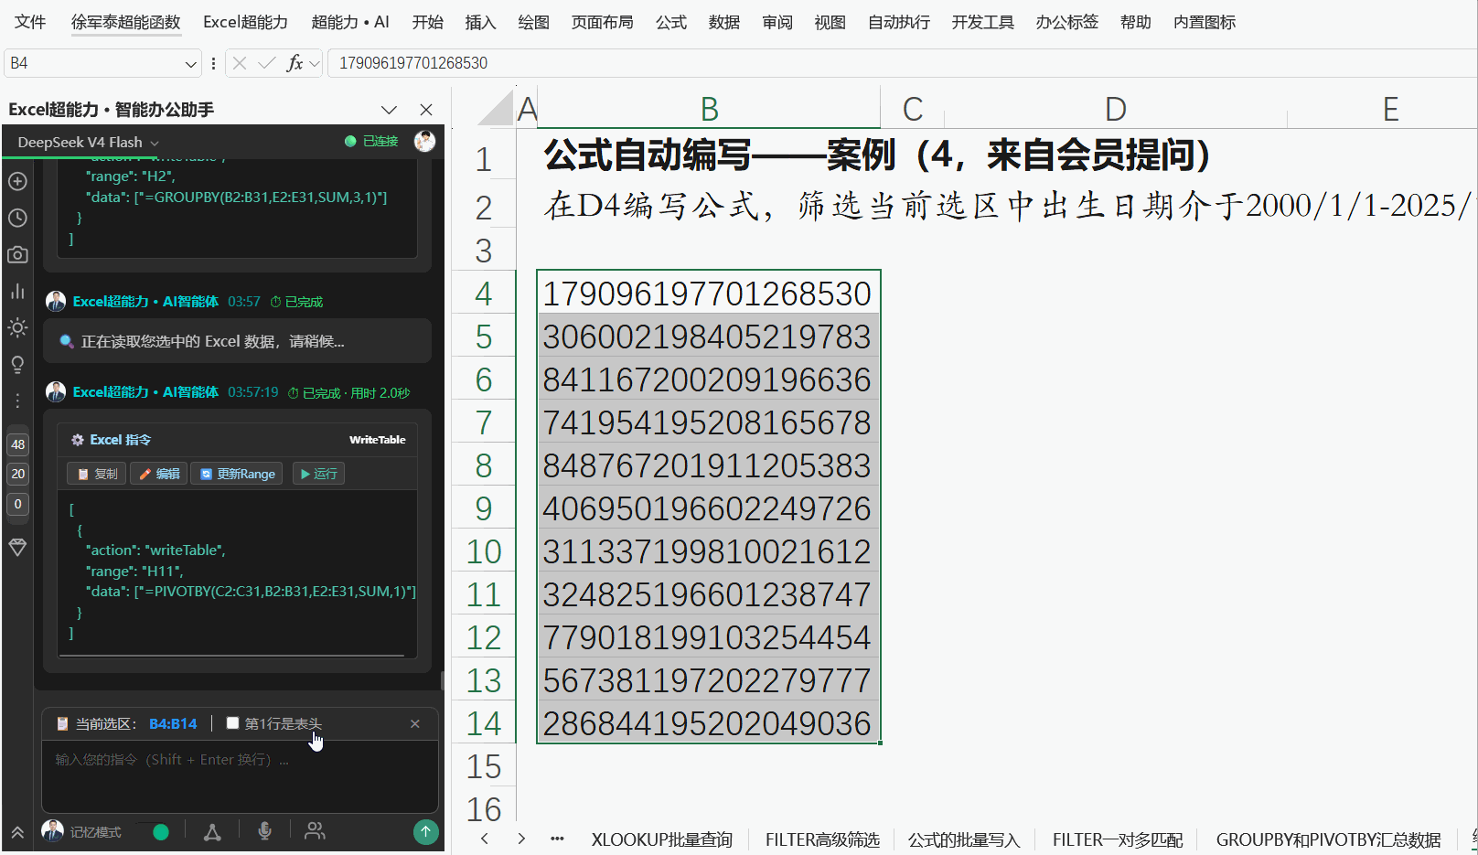Open the DeepSeek V4 Flash model dropdown
The height and width of the screenshot is (855, 1478).
88,142
